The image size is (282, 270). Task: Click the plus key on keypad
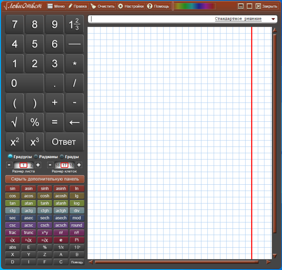(x=54, y=103)
